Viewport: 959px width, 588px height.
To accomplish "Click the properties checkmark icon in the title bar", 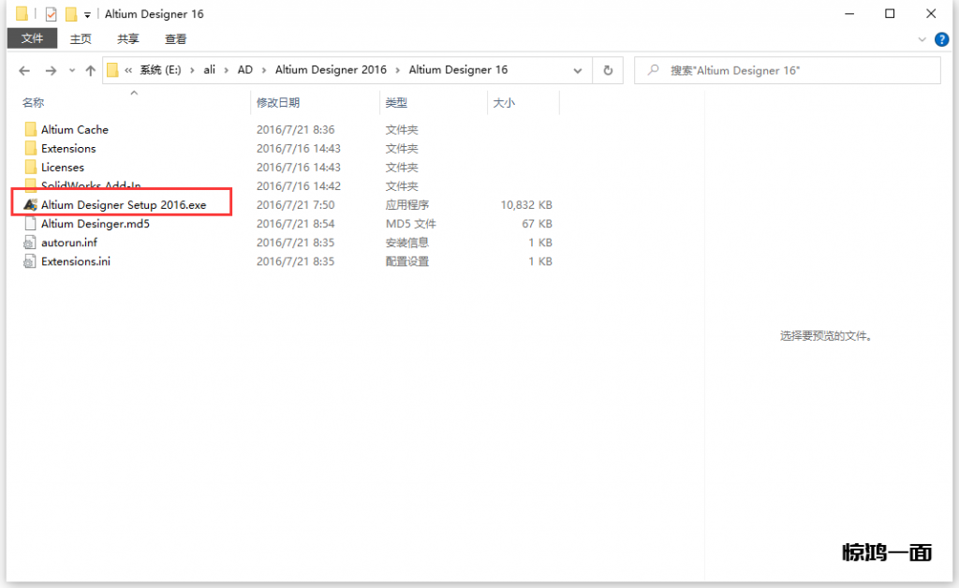I will coord(51,14).
